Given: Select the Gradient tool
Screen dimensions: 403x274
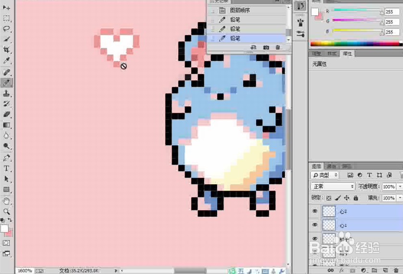Looking at the screenshot, I should [6, 125].
